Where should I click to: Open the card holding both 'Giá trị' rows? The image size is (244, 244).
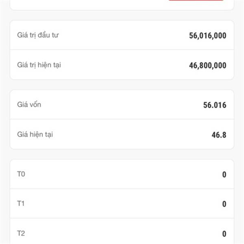pyautogui.click(x=122, y=50)
